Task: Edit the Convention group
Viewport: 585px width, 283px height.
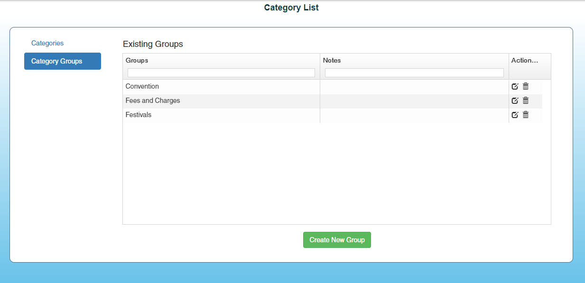Action: (515, 86)
